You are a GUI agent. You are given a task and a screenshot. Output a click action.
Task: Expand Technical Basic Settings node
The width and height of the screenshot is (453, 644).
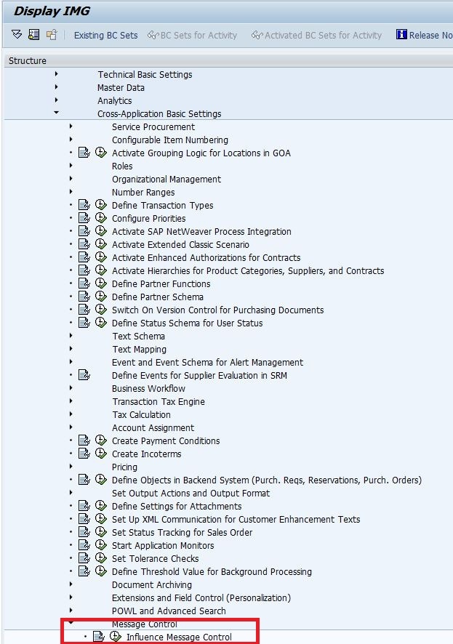(x=56, y=74)
